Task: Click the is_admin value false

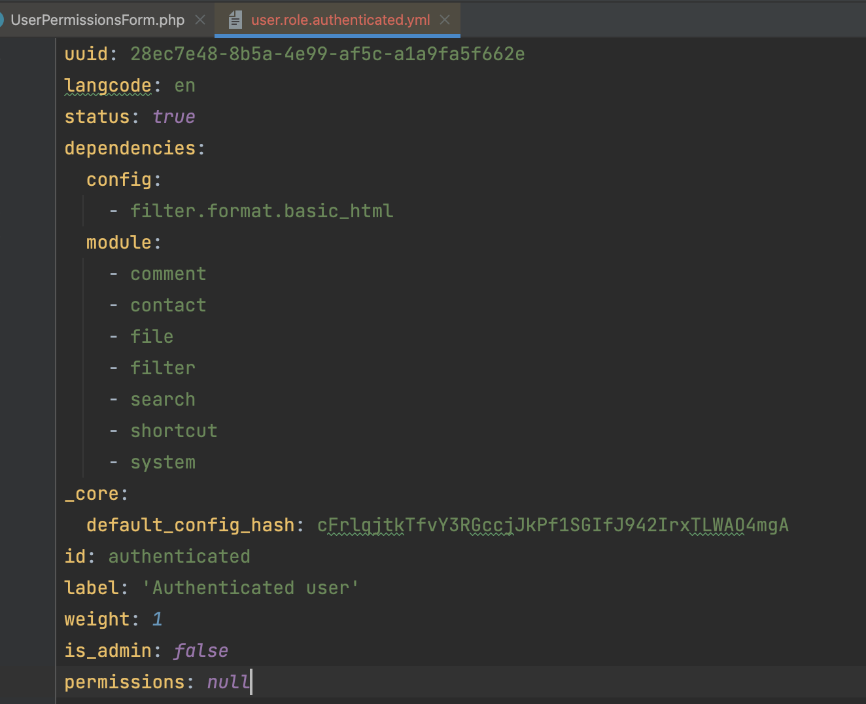Action: pos(201,650)
